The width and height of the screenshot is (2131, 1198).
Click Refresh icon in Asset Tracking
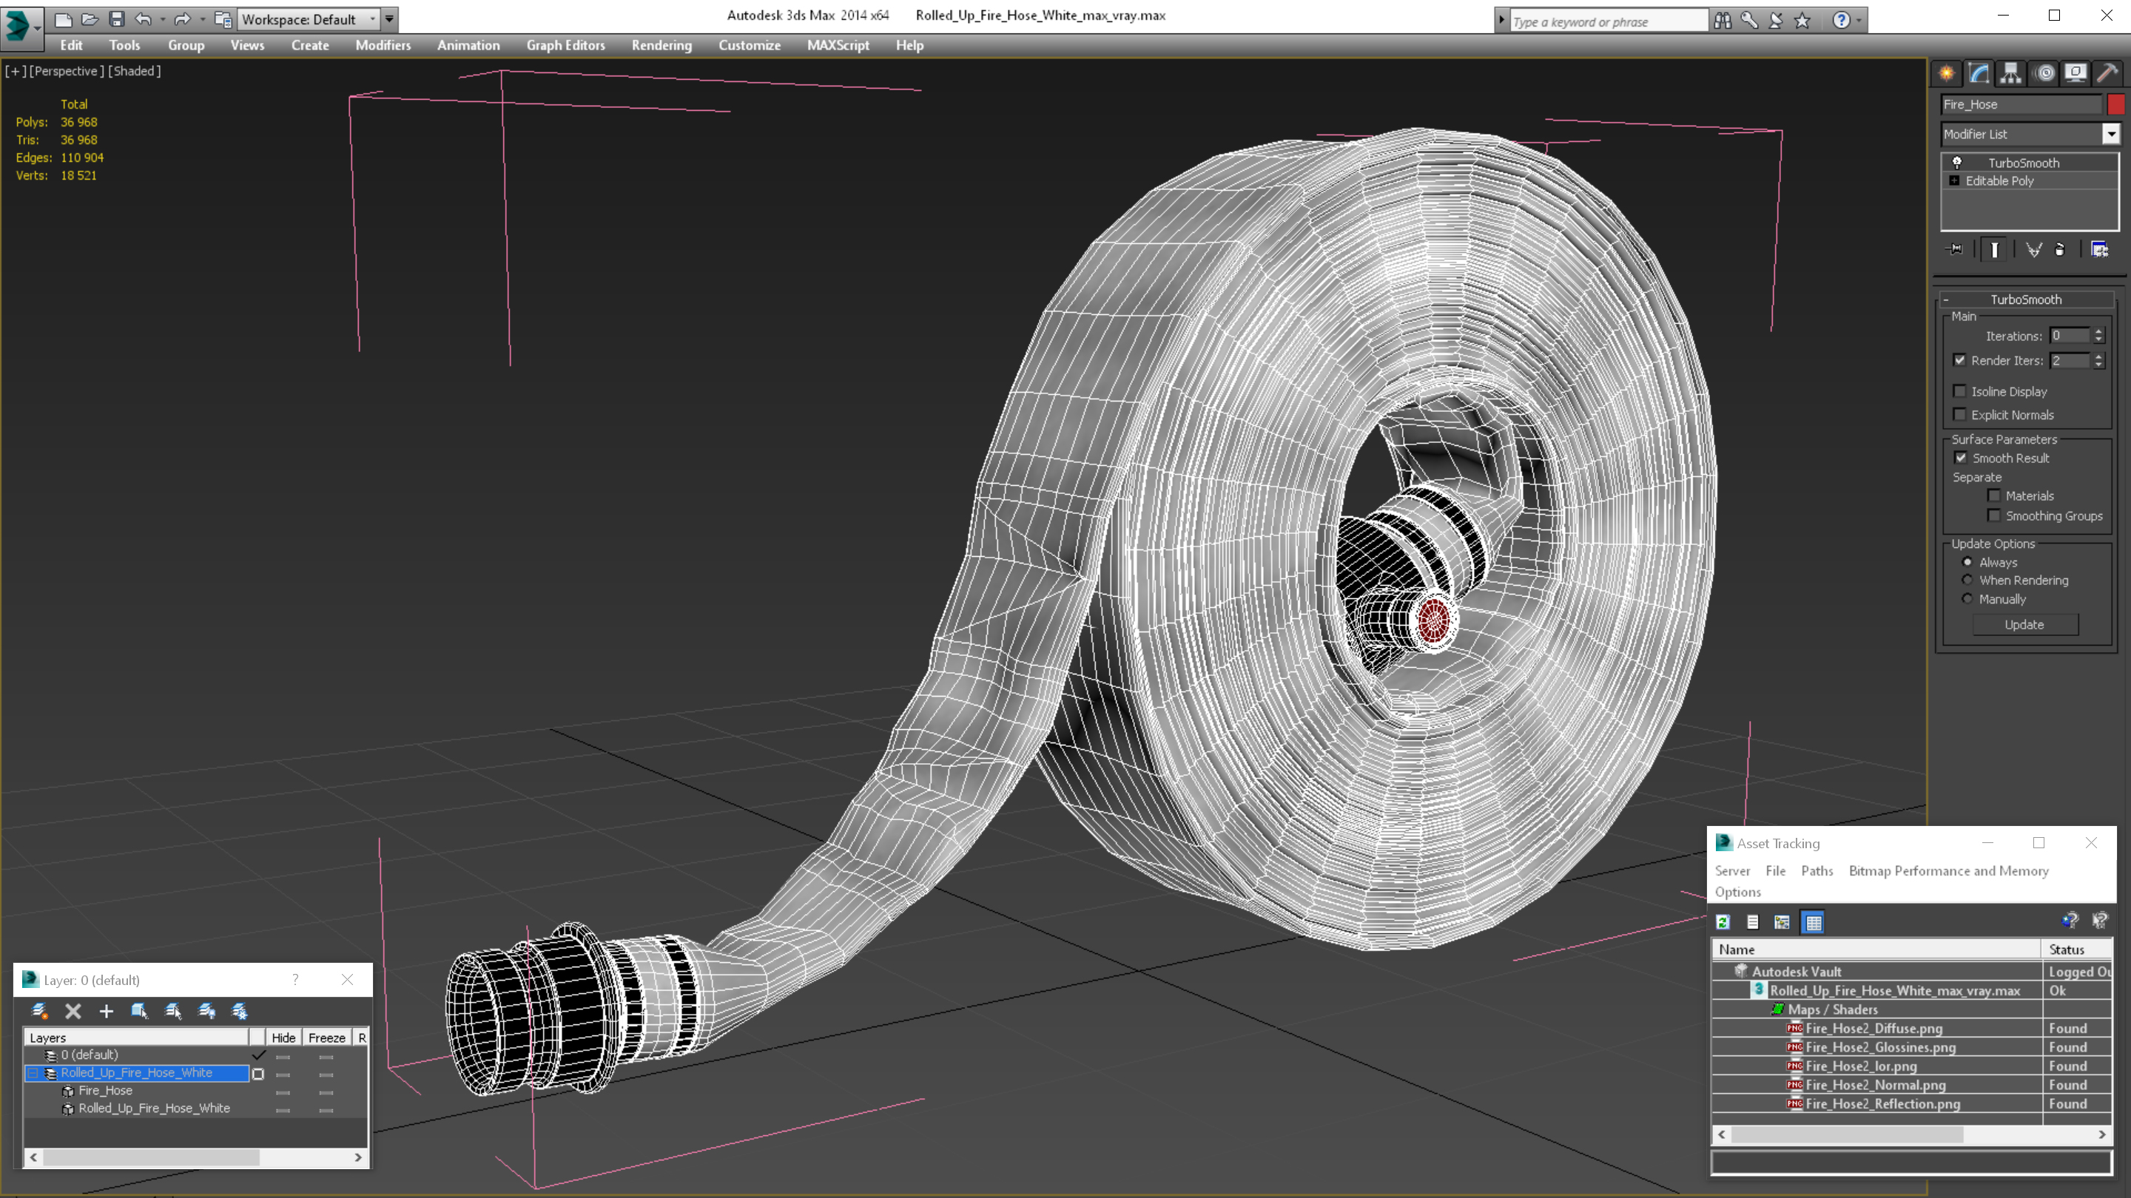click(x=1723, y=922)
